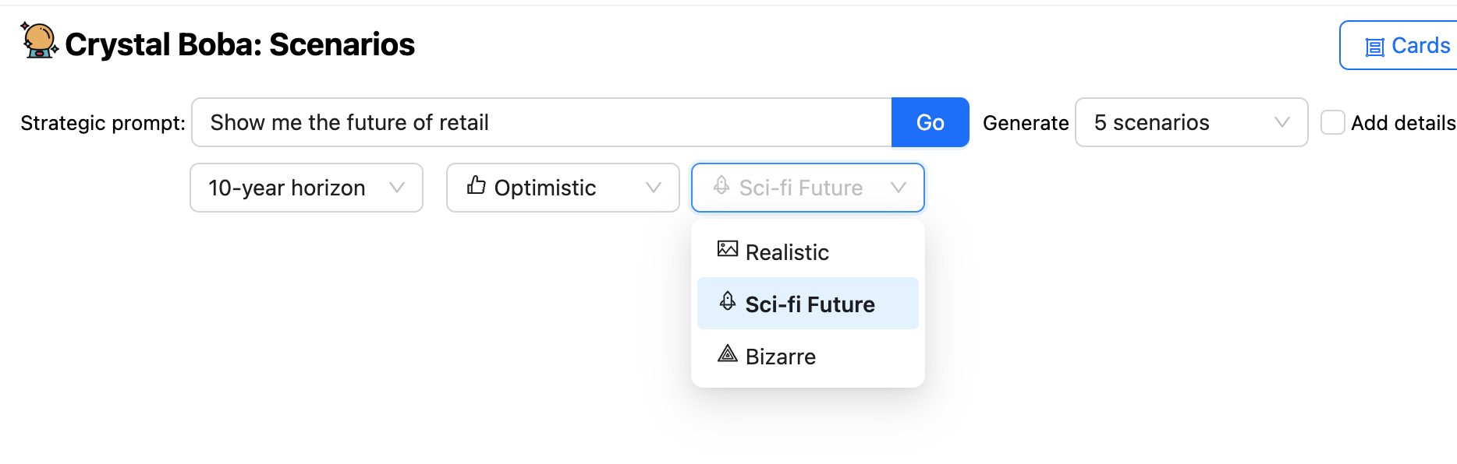This screenshot has height=464, width=1457.
Task: Pick Sci-fi Future in the dropdown list
Action: 809,304
